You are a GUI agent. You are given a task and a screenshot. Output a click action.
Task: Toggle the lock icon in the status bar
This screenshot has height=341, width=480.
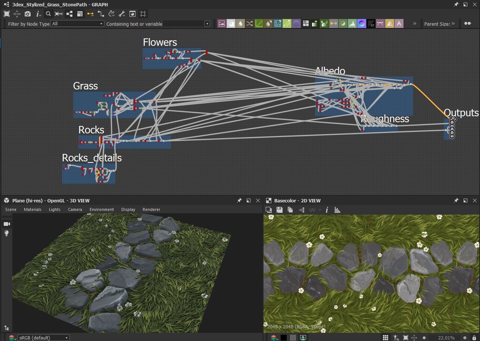[x=474, y=337]
